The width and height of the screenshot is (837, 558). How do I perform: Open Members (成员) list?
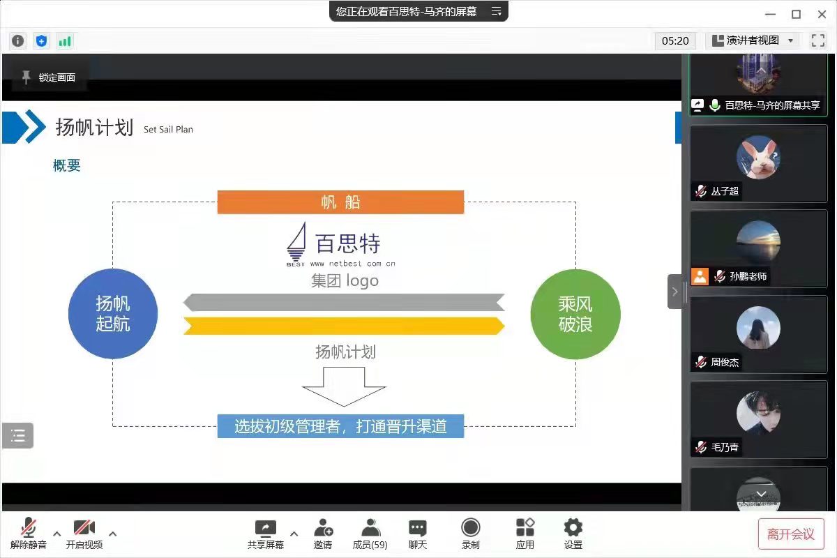(x=370, y=534)
